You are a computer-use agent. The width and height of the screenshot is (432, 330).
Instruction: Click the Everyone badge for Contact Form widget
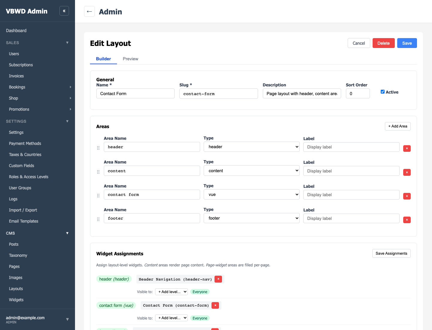click(200, 318)
